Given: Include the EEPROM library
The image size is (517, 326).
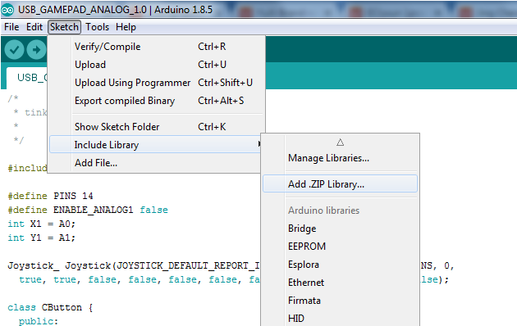Looking at the screenshot, I should pyautogui.click(x=340, y=247).
